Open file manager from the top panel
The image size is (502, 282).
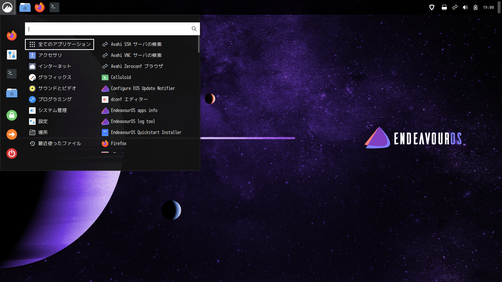tap(25, 7)
